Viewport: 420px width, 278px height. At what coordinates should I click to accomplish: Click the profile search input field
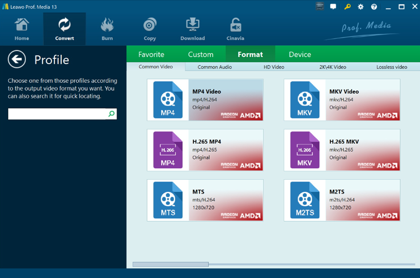click(x=57, y=114)
